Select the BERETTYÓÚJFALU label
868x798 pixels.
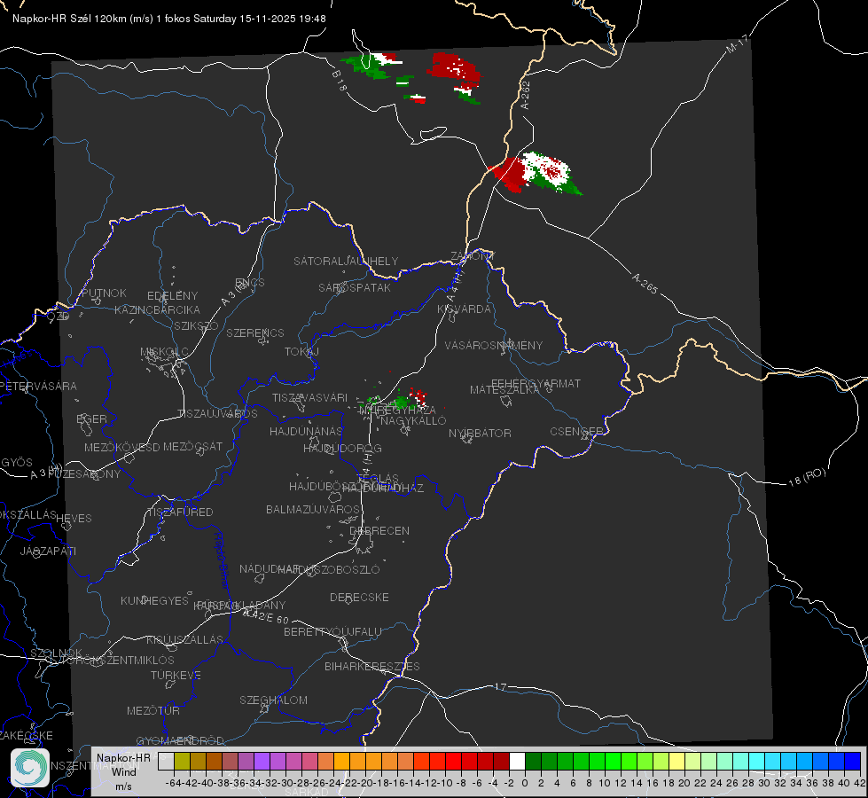tap(332, 631)
